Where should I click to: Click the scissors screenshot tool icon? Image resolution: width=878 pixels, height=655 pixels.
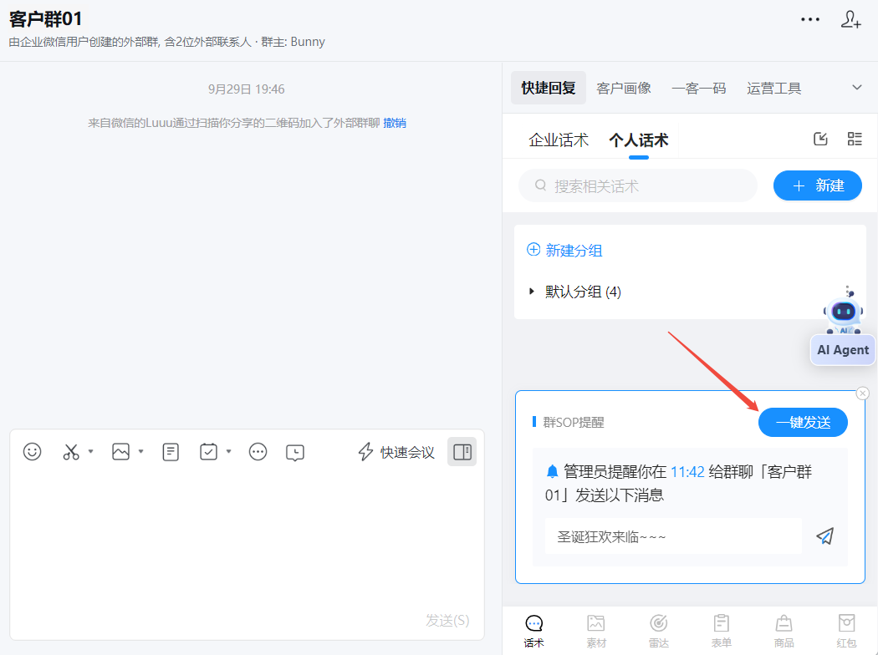[71, 452]
